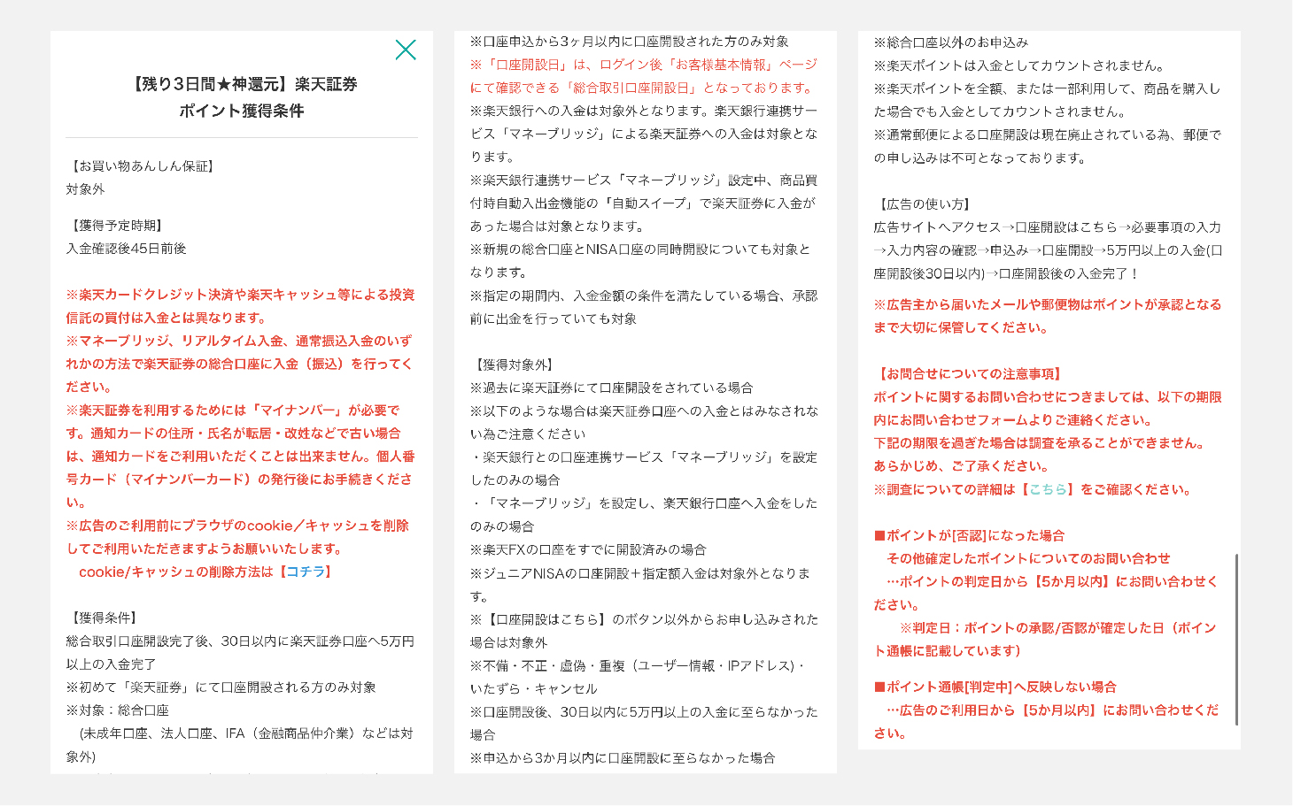The image size is (1293, 806).
Task: Click the title 【残り3日間★神還元】楽天証券
Action: coord(242,84)
